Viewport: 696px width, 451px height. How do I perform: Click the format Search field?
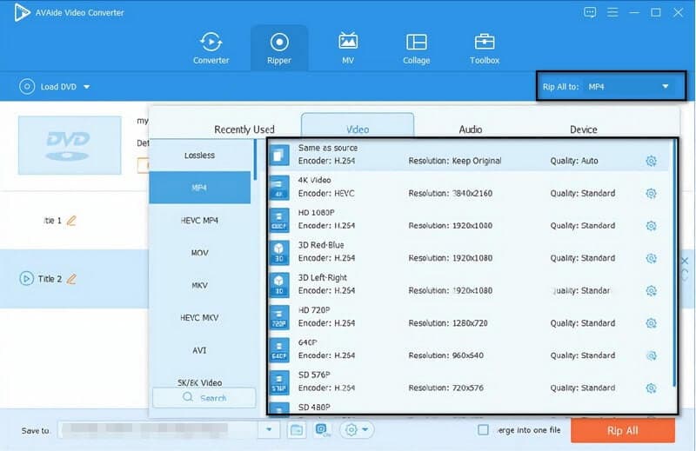click(204, 397)
